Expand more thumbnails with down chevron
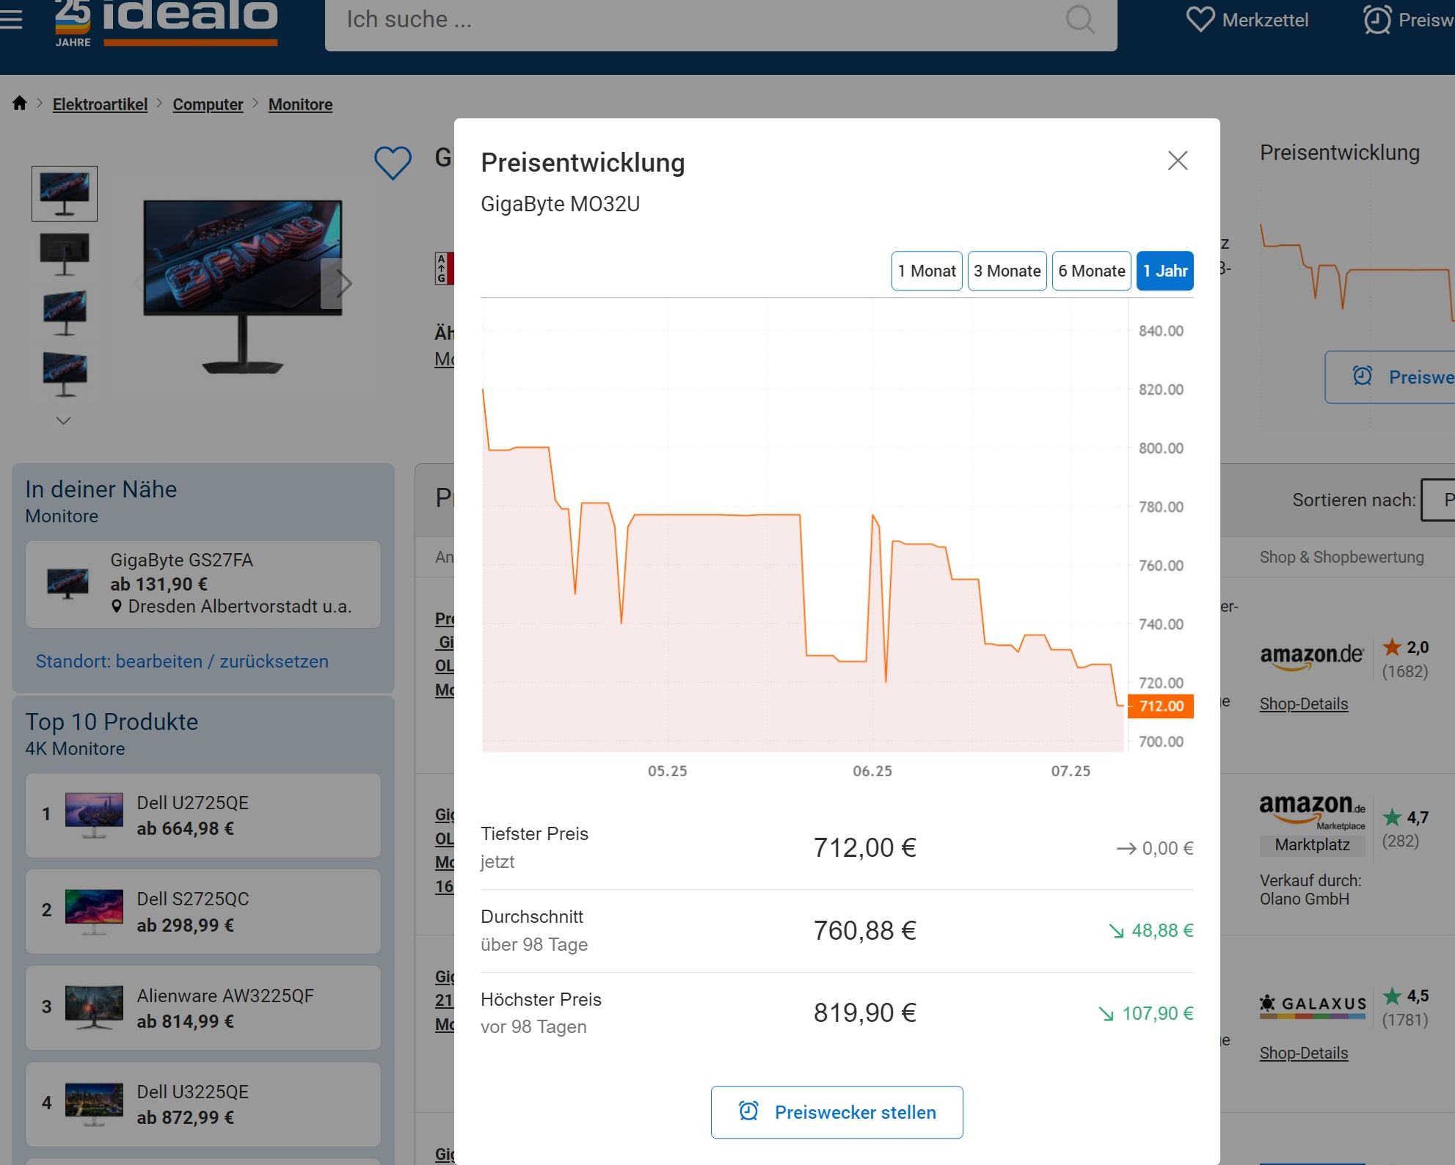Viewport: 1455px width, 1165px height. pos(64,420)
